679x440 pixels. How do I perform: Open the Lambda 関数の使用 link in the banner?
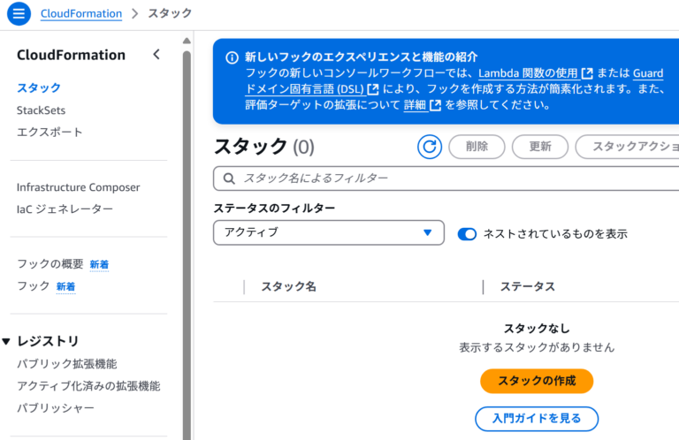pos(529,73)
